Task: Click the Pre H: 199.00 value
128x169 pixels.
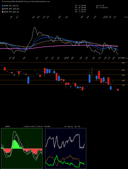Action: [80, 8]
